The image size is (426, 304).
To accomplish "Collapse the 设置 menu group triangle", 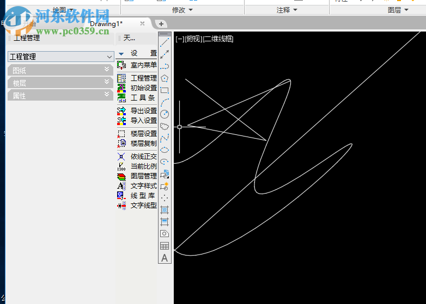I will click(121, 54).
